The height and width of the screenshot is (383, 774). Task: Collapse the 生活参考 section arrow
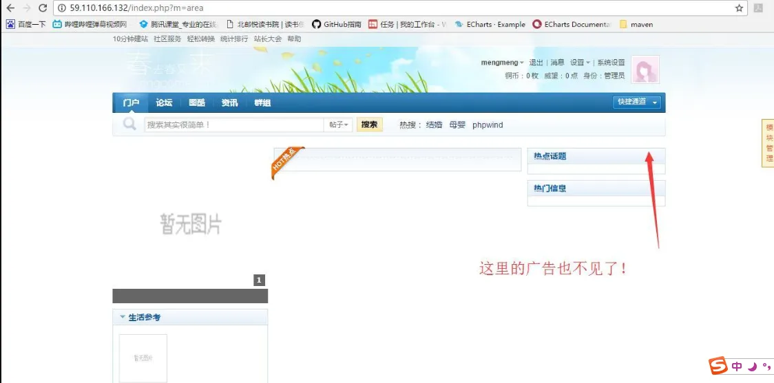123,317
